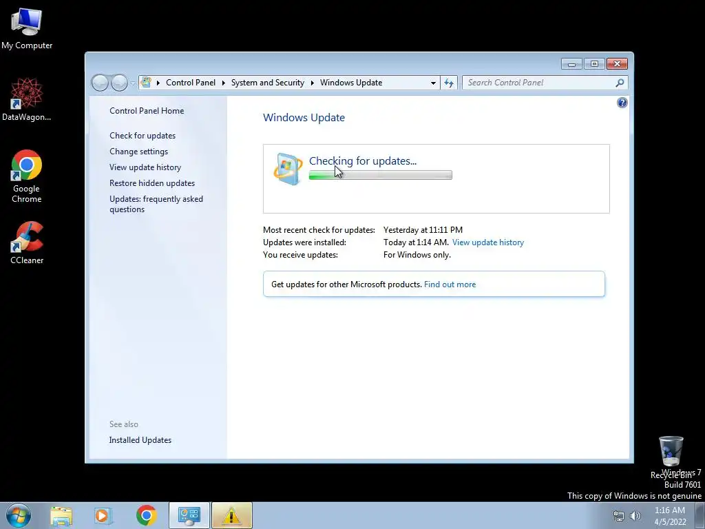Open Updates: frequently asked questions
This screenshot has width=705, height=529.
[x=156, y=204]
